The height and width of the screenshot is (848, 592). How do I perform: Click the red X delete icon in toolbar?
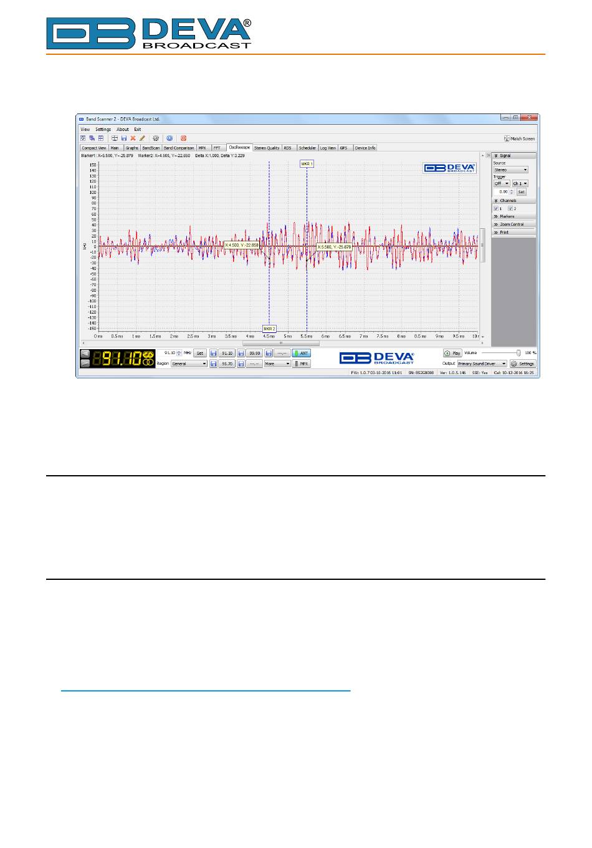[133, 138]
